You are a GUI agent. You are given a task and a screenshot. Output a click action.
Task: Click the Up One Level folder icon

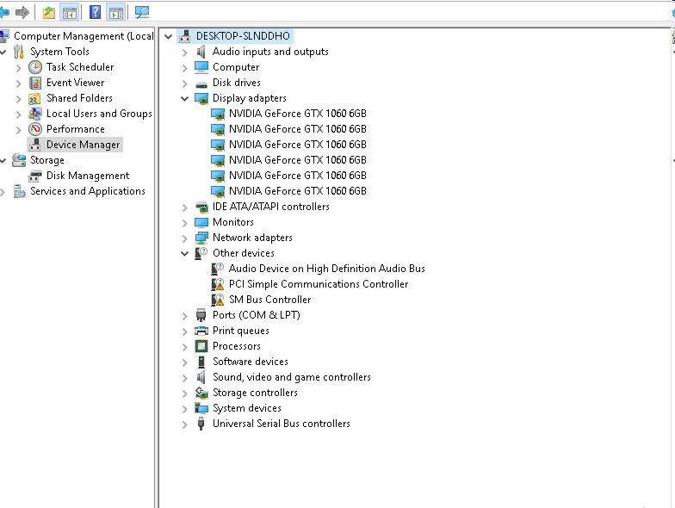pos(49,12)
